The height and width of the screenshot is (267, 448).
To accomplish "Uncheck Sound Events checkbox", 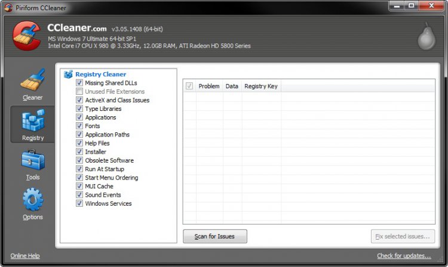I will tap(79, 195).
